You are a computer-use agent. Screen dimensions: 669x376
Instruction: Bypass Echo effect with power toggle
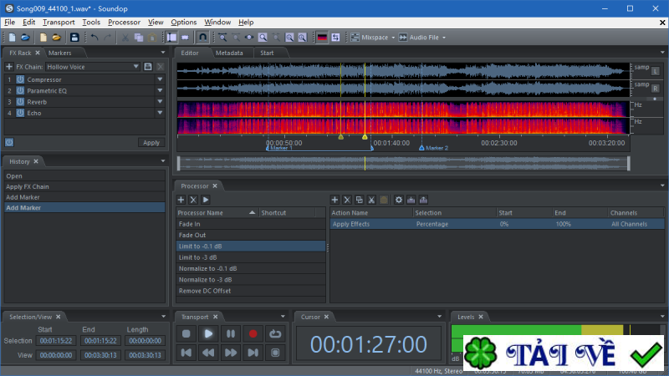point(20,113)
